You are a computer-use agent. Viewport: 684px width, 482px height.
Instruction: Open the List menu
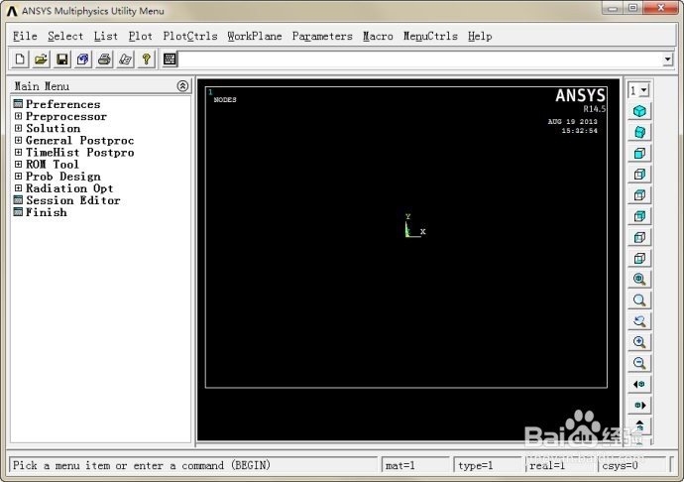pyautogui.click(x=106, y=37)
